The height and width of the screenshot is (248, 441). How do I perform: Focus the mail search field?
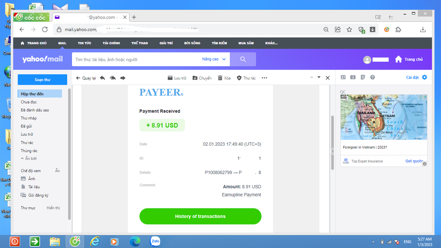coord(136,59)
